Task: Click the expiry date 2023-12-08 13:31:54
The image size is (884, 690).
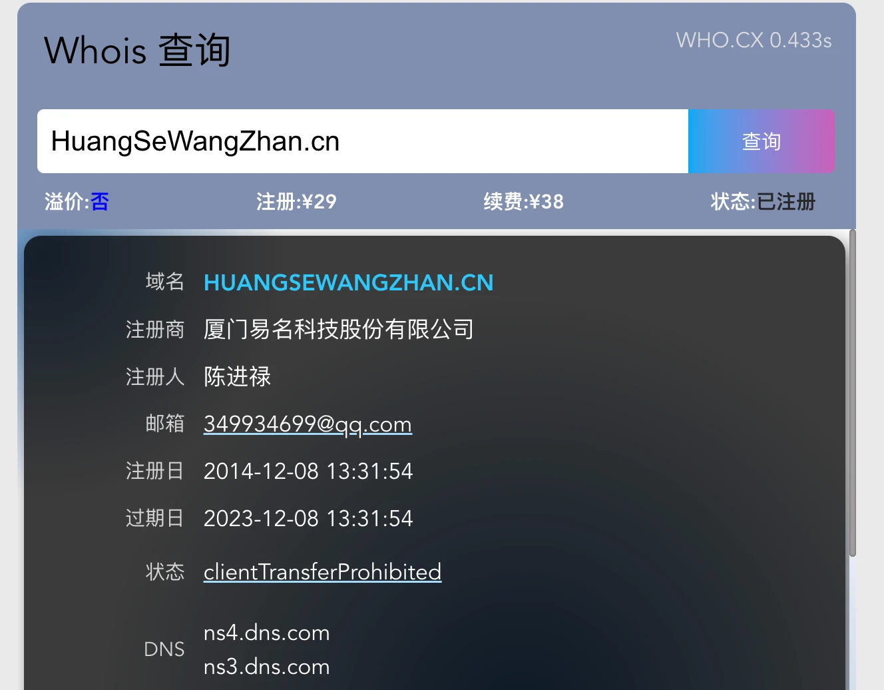Action: click(308, 519)
